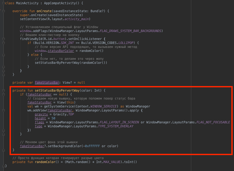This screenshot has height=171, width=234.
Task: Click 'addFlags' method name
Action: click(x=40, y=31)
